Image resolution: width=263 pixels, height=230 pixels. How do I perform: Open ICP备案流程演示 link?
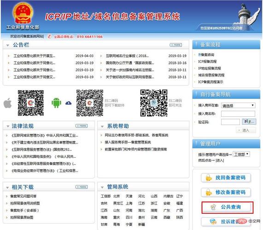210,82
